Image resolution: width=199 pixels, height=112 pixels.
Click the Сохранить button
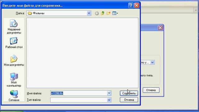129,93
